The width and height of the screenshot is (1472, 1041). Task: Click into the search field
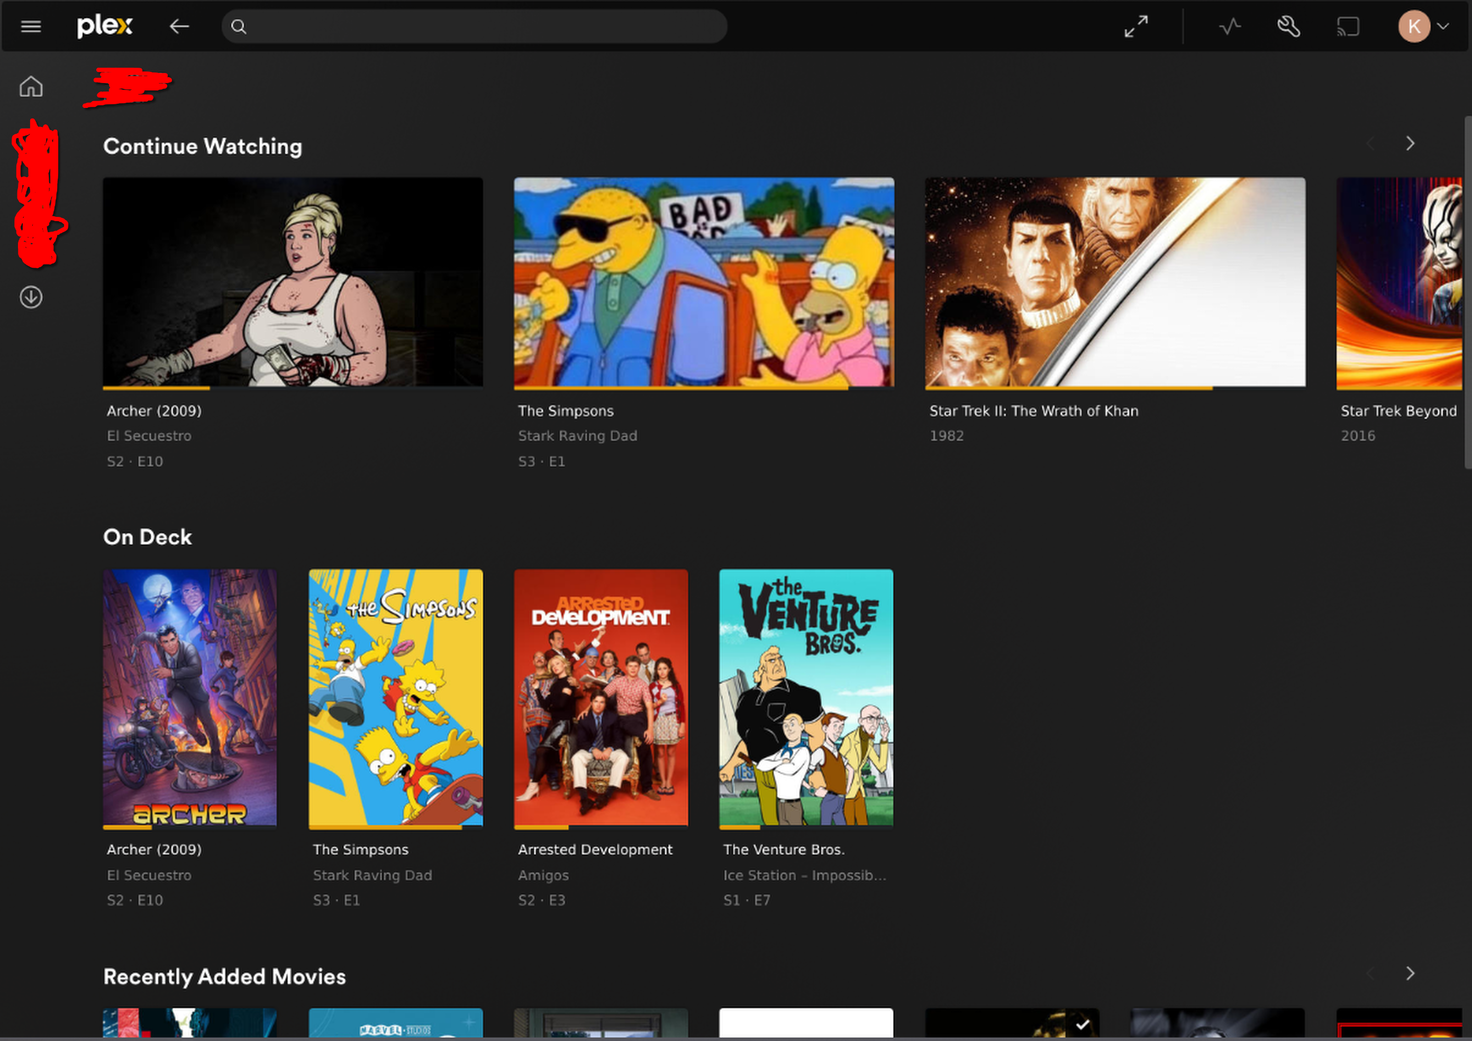475,26
